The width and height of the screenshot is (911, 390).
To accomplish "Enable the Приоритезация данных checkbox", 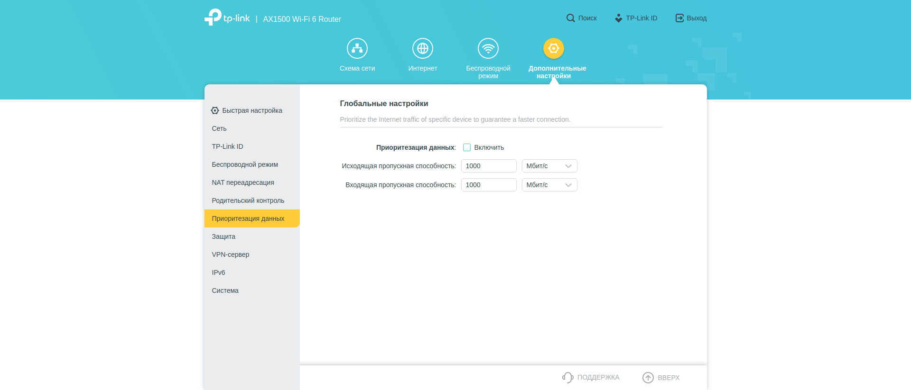I will click(x=467, y=147).
